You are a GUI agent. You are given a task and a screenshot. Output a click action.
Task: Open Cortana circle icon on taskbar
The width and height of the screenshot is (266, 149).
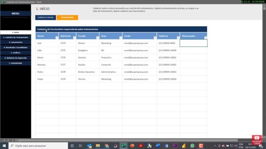(72, 146)
